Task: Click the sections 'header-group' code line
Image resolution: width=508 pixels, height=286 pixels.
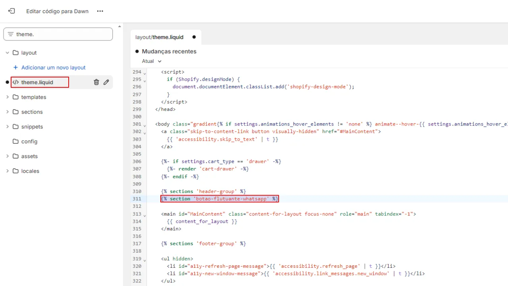Action: pyautogui.click(x=204, y=191)
